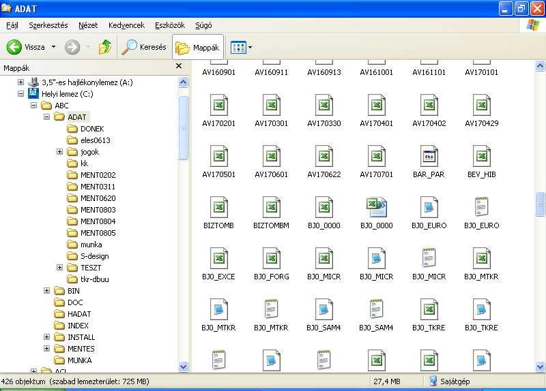Screen dimensions: 546x391
Task: Collapse the Helyi lemez (C:) node
Action: coord(21,94)
